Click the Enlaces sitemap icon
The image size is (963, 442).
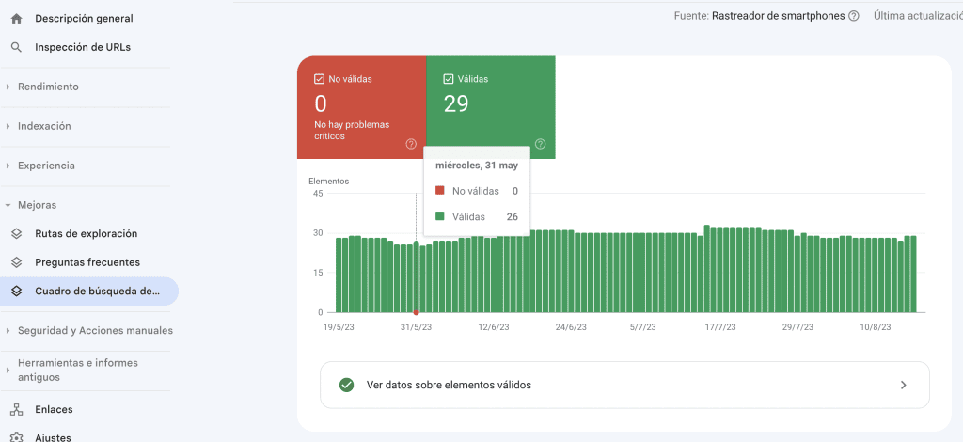pos(16,410)
